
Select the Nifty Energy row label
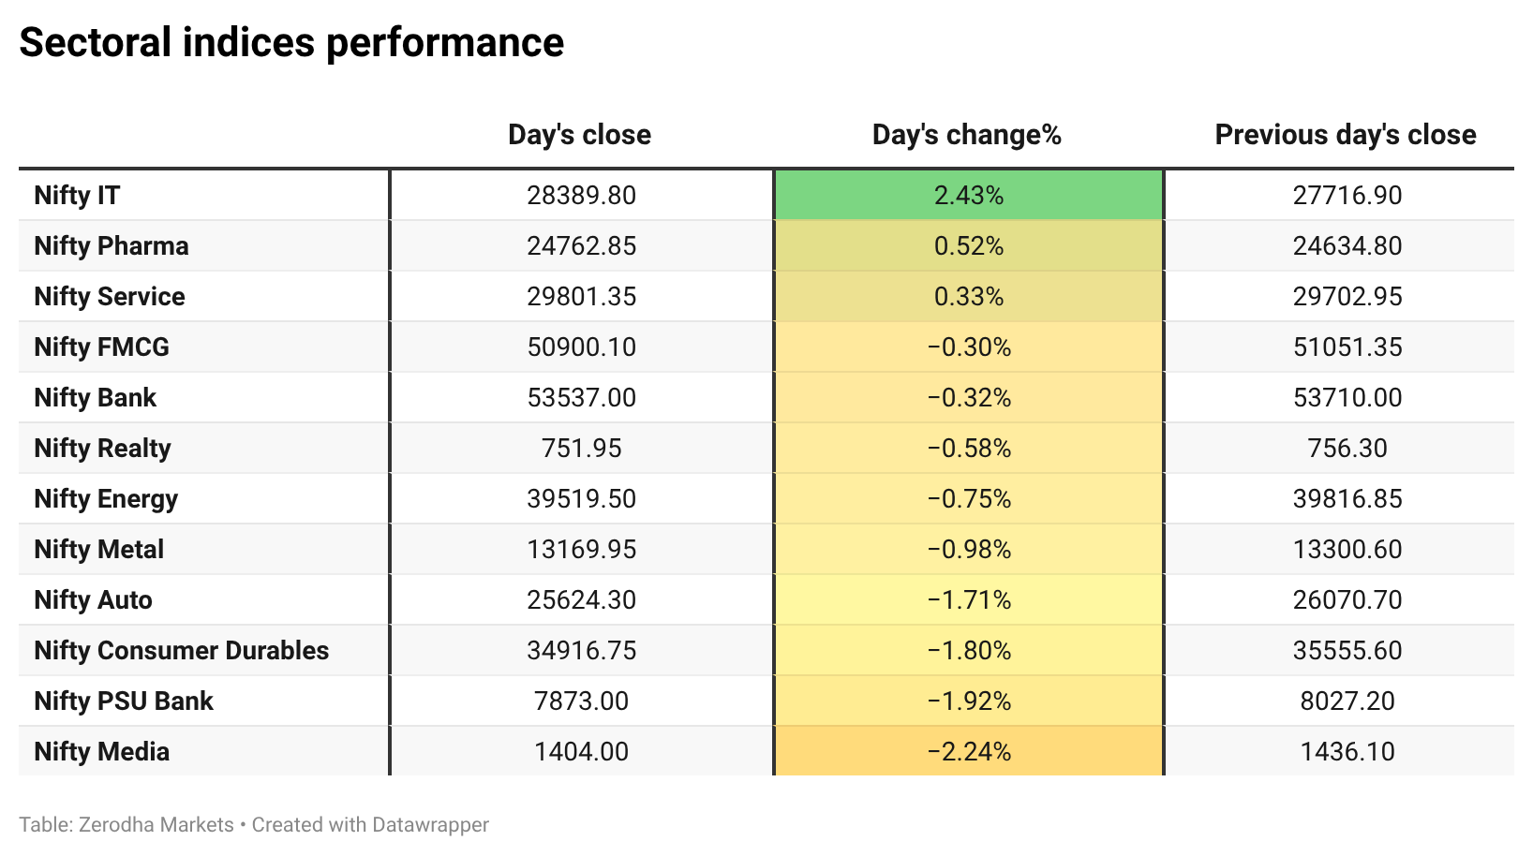click(106, 498)
